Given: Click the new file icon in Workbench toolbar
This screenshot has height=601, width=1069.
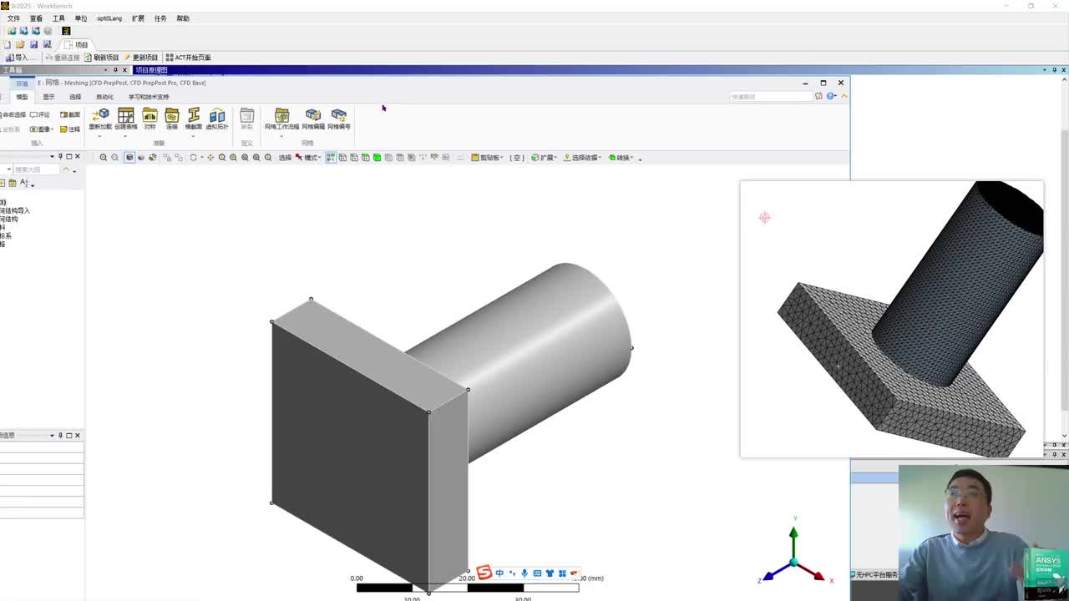Looking at the screenshot, I should (x=8, y=44).
